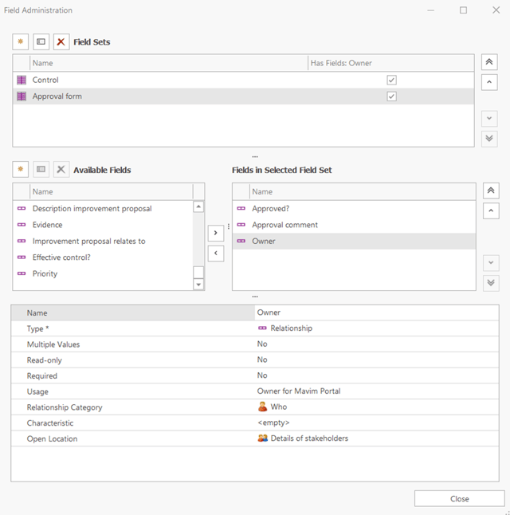Add field to set with right arrow
Viewport: 510px width, 515px height.
pyautogui.click(x=215, y=233)
